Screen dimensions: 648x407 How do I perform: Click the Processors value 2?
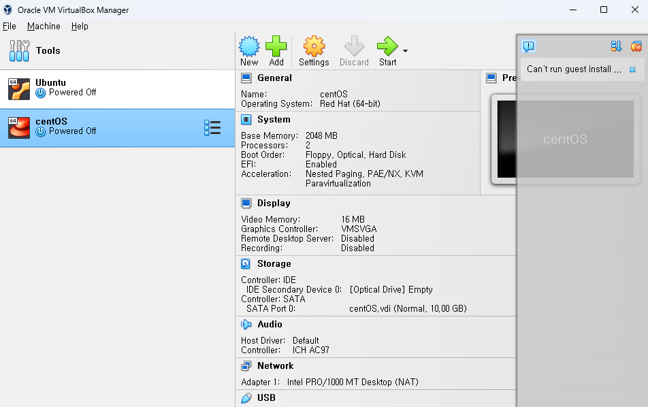coord(308,145)
